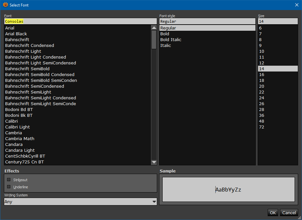Choose font size 10 from list
Image resolution: width=302 pixels, height=220 pixels.
click(x=262, y=51)
